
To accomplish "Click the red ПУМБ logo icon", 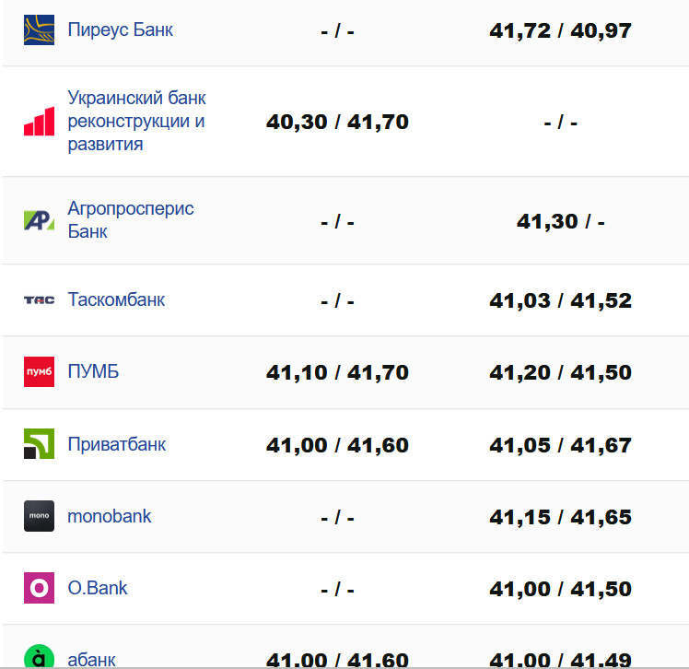I will click(x=39, y=372).
